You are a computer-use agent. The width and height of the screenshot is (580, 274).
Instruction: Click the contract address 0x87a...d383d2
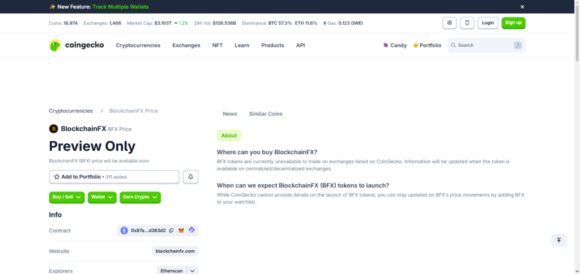[x=148, y=230]
